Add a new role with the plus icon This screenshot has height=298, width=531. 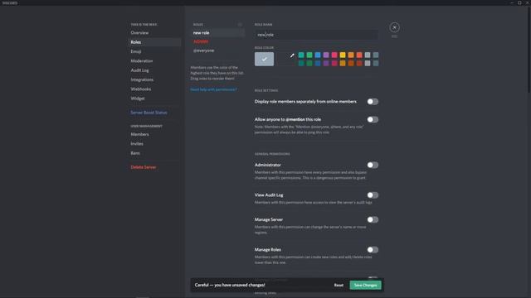tap(240, 24)
